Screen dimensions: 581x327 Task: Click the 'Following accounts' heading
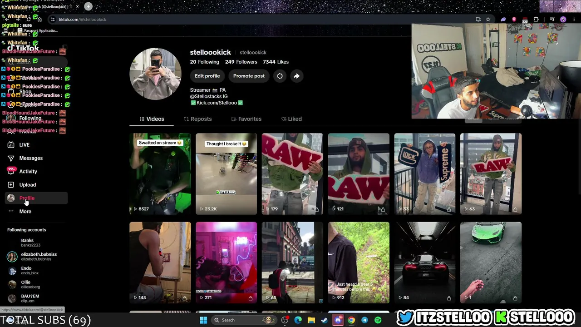click(27, 230)
